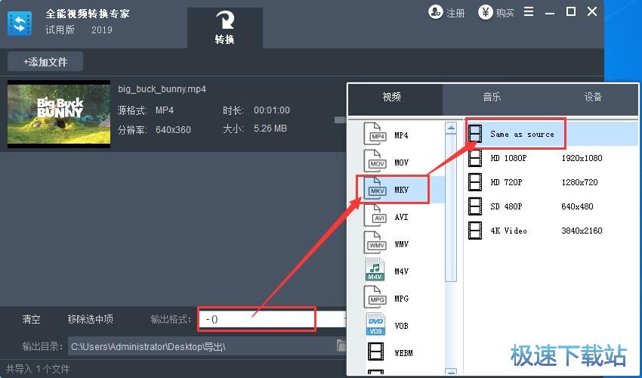The image size is (642, 378).
Task: Click the Same as source film icon
Action: tap(475, 134)
